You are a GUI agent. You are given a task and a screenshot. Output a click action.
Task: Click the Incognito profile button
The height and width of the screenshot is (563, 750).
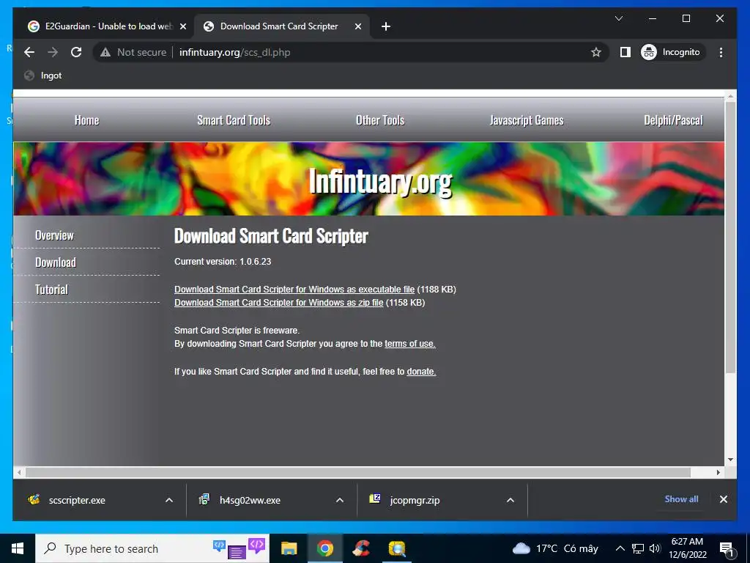[x=671, y=52]
